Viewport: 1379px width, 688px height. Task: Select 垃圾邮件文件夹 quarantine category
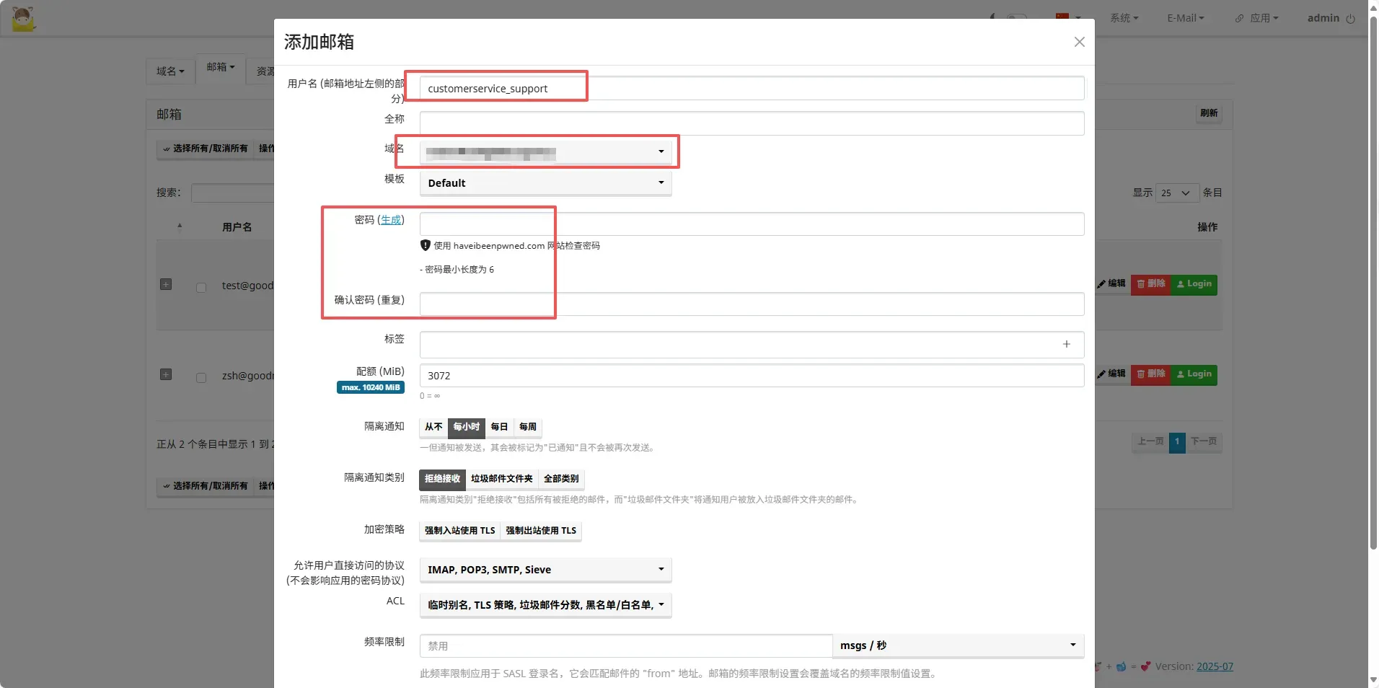point(501,479)
